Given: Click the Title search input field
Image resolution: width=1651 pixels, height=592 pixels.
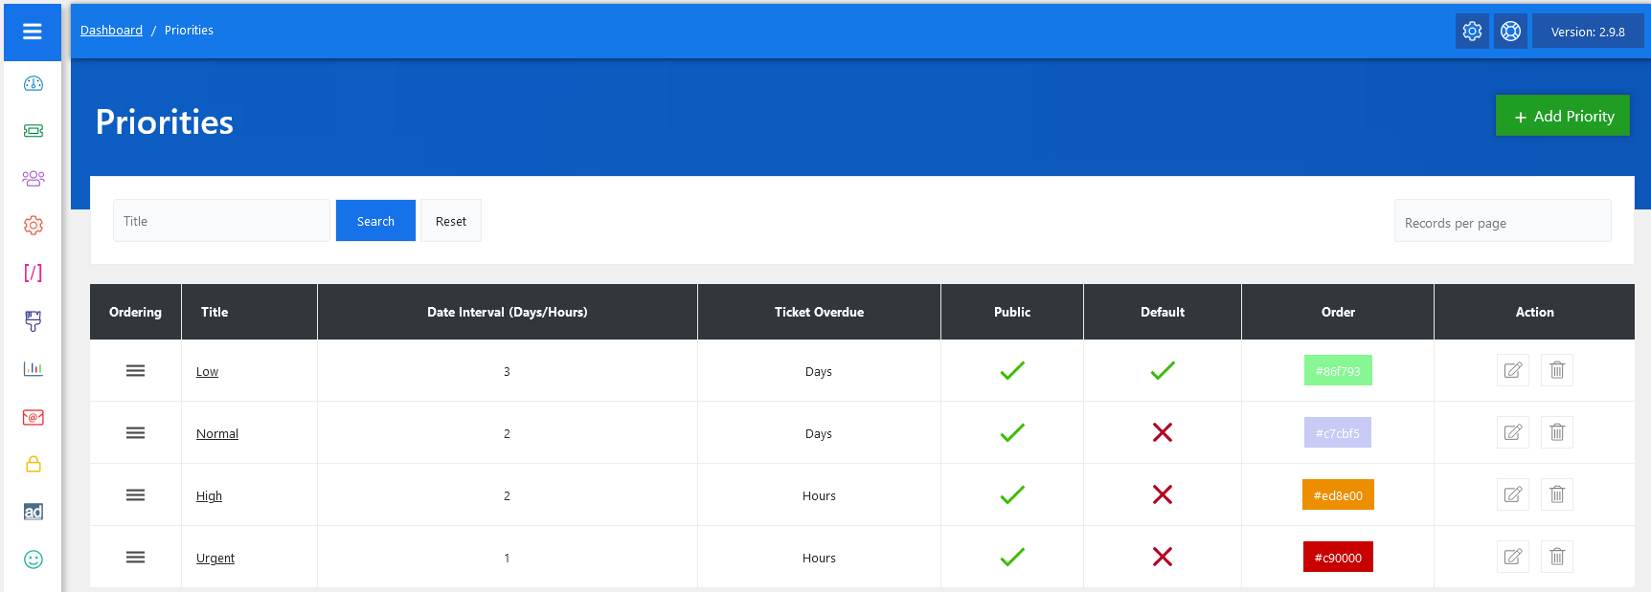Looking at the screenshot, I should coord(221,221).
